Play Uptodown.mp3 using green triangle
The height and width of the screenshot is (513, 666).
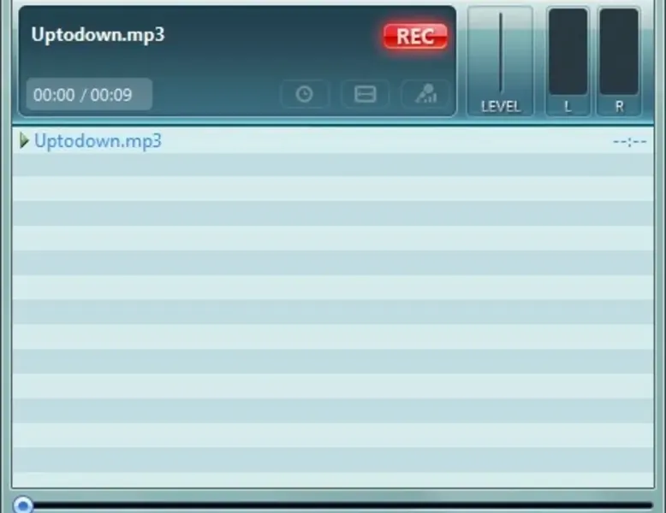click(x=24, y=140)
